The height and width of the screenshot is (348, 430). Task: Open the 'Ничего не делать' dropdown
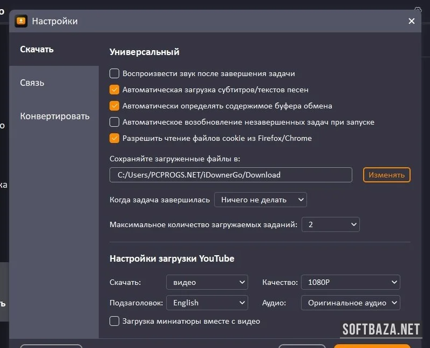click(260, 200)
